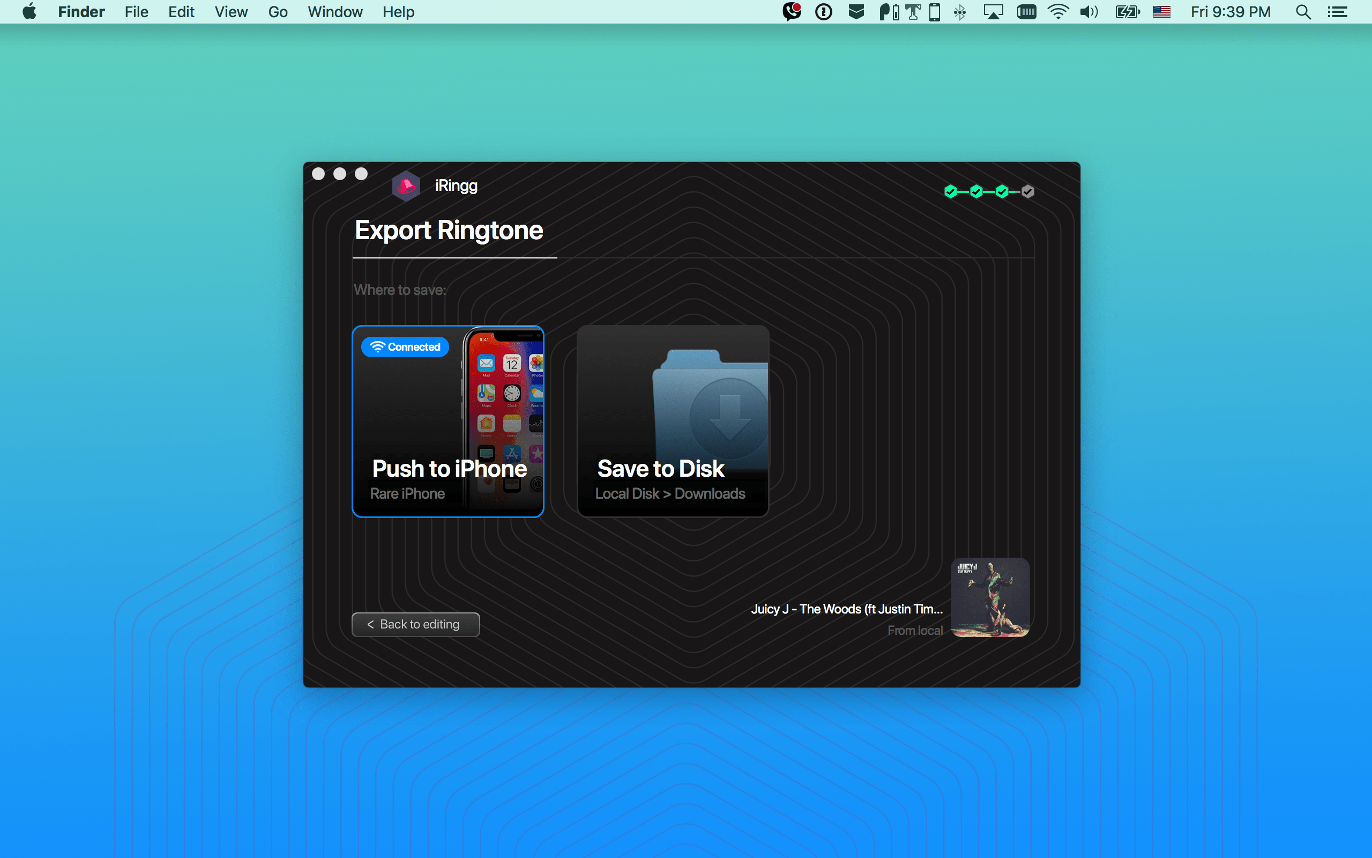
Task: Select the first completed step indicator
Action: [950, 192]
